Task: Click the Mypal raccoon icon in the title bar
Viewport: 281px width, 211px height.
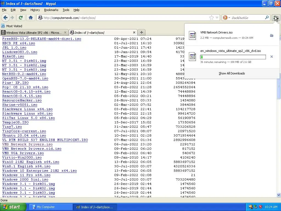Action: (3, 3)
